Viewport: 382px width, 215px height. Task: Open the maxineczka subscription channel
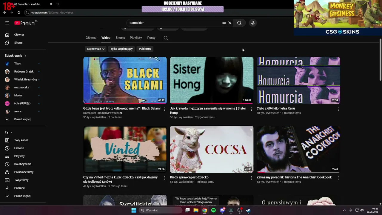(x=23, y=87)
